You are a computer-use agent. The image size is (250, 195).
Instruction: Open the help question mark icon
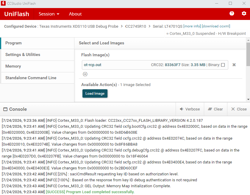(x=232, y=14)
